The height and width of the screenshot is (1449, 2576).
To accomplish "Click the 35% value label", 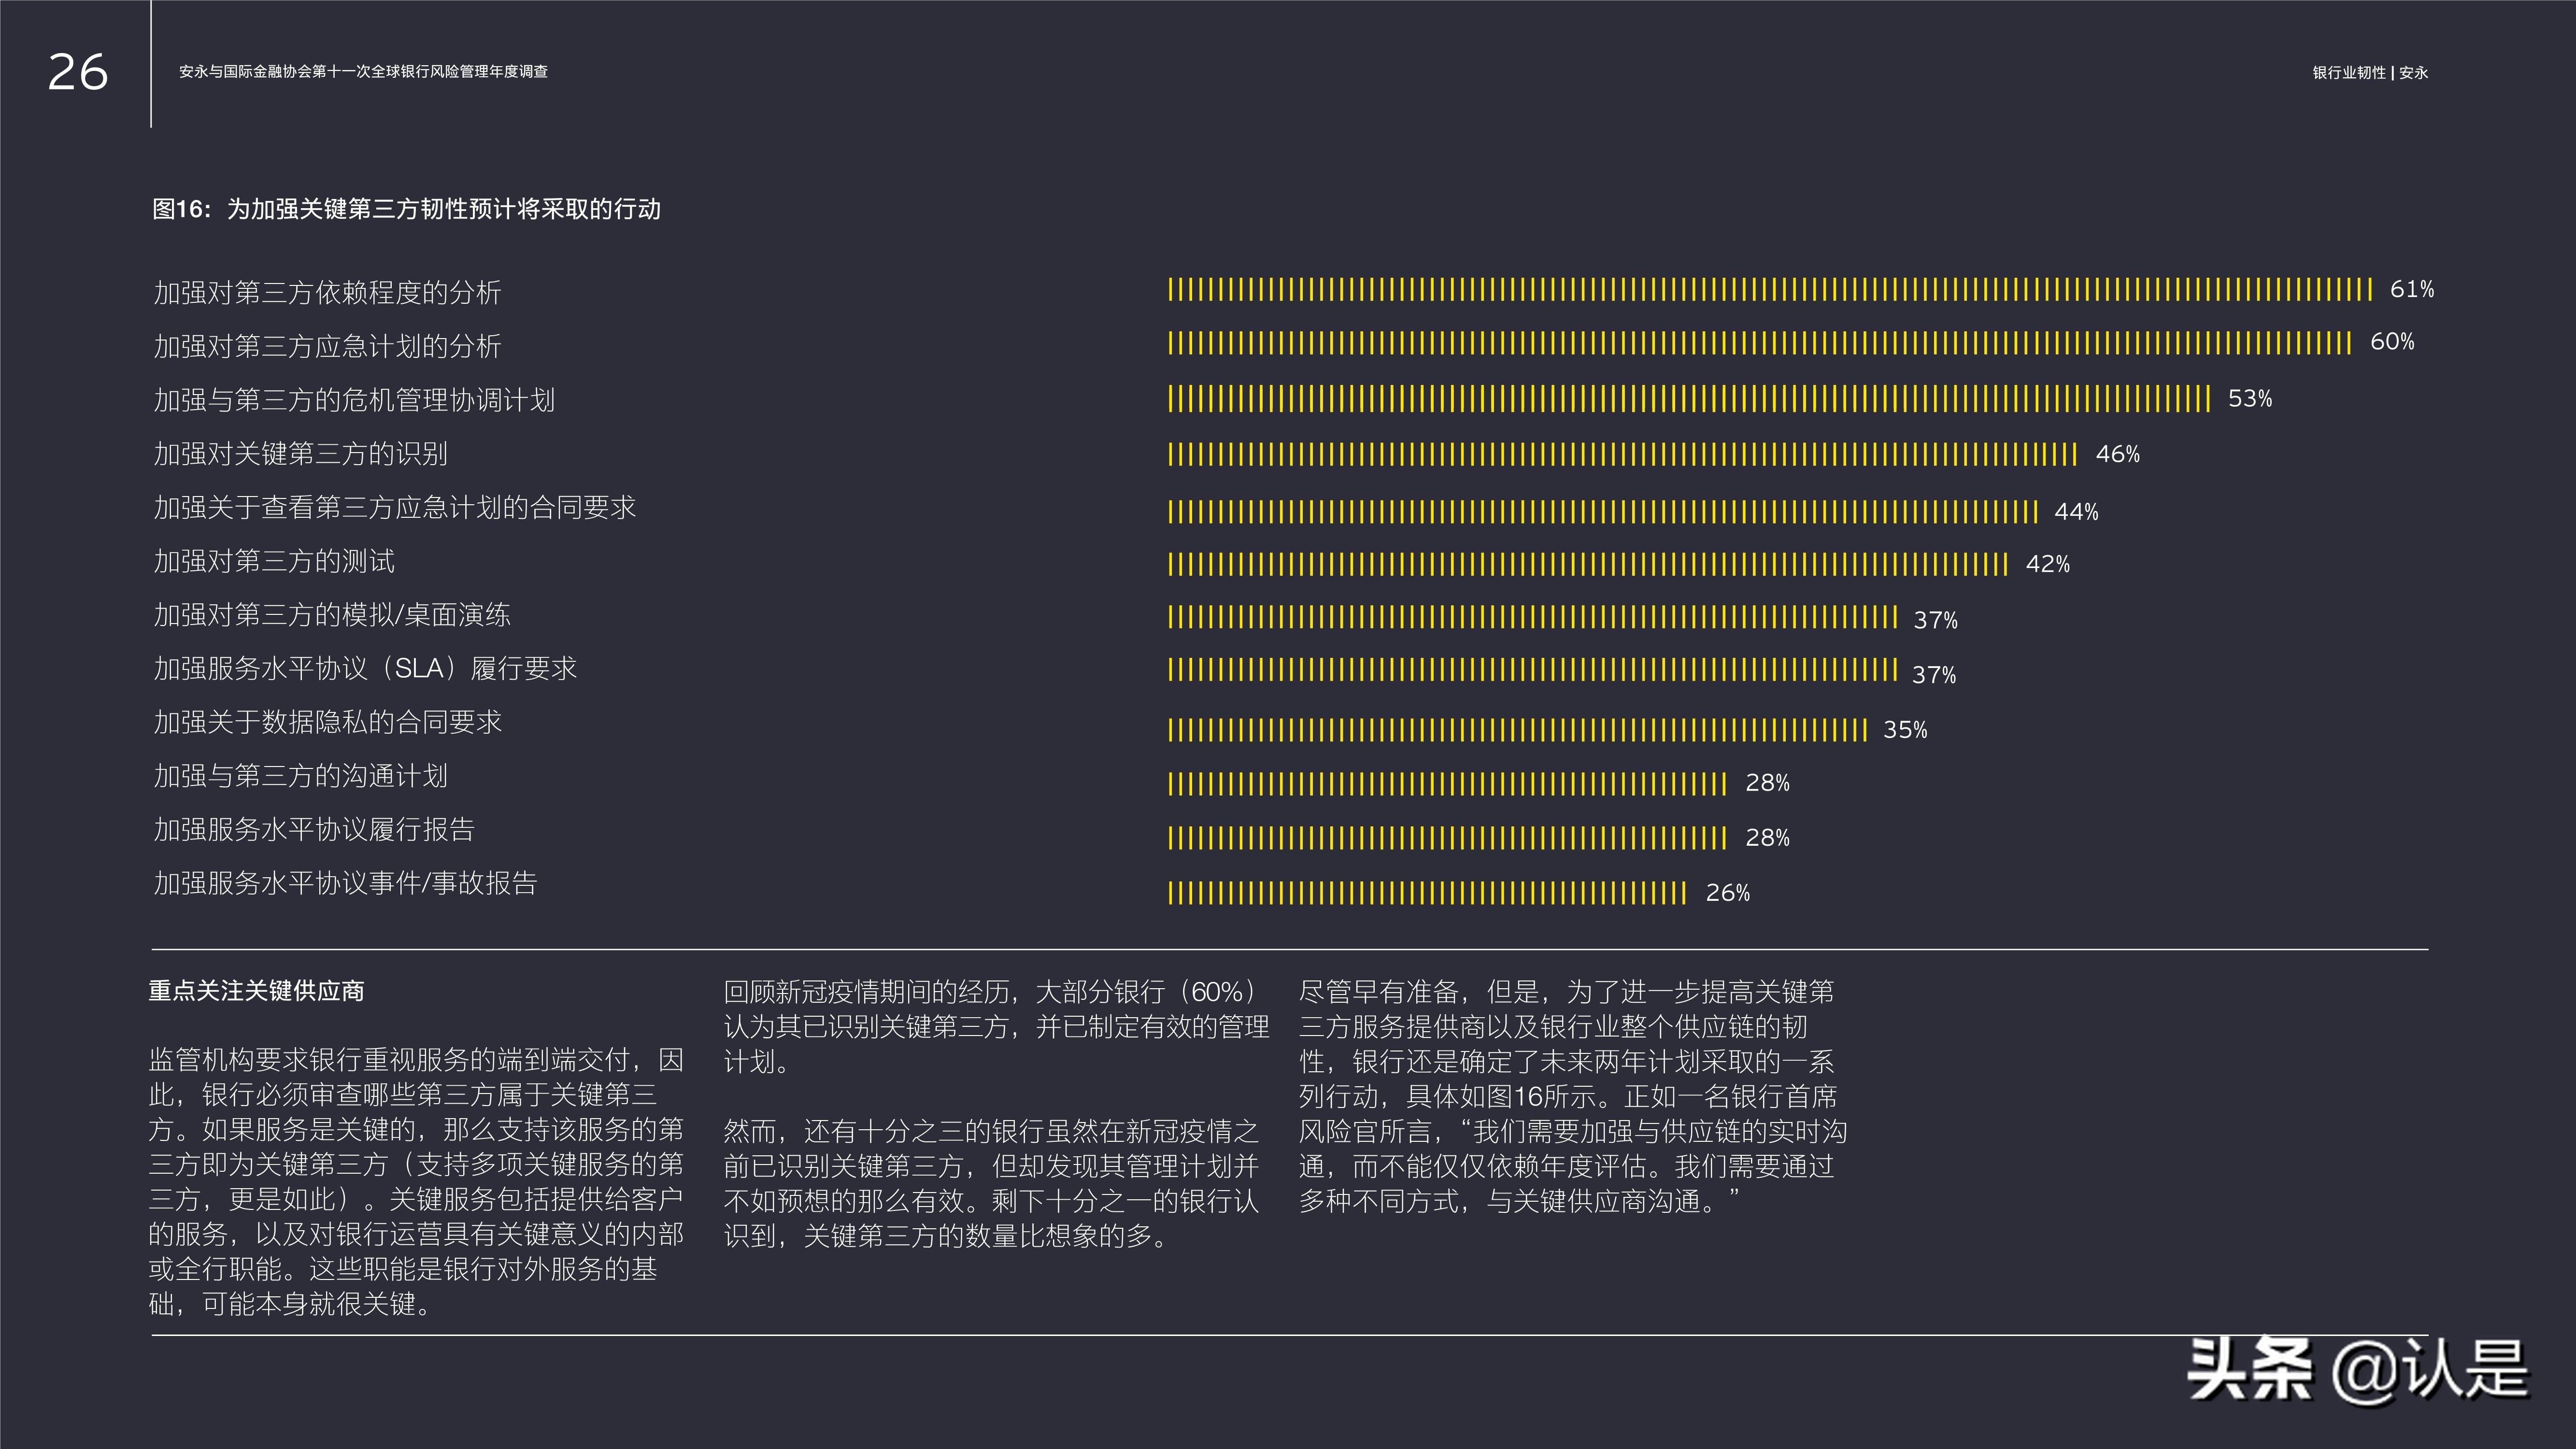I will coord(1904,730).
